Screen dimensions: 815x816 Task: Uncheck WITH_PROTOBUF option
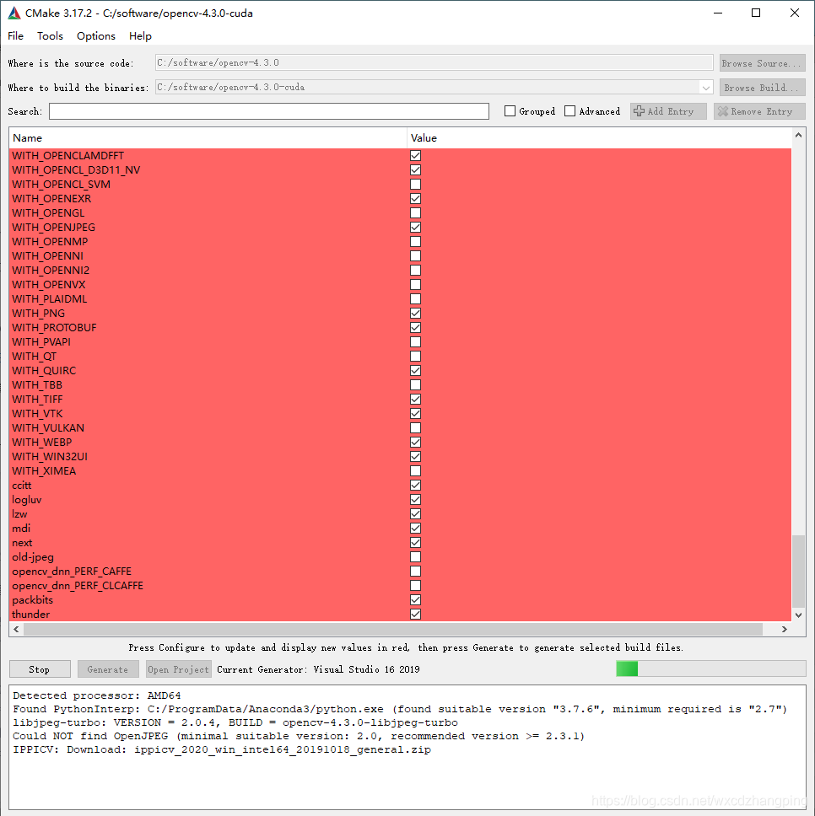pos(416,327)
